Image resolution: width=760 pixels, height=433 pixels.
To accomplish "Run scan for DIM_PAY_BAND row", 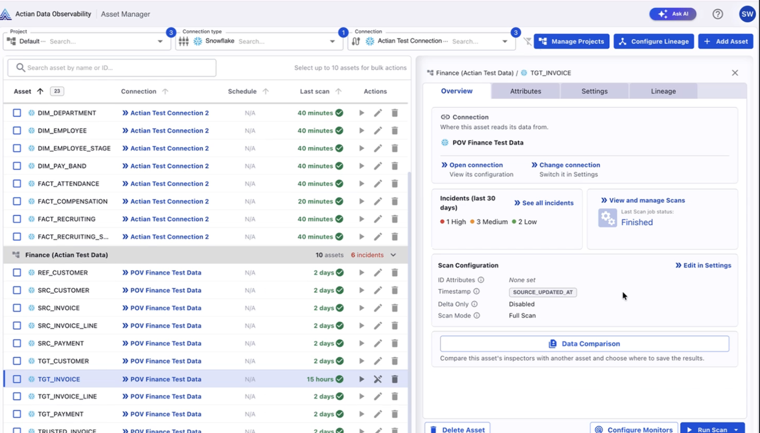I will point(361,166).
